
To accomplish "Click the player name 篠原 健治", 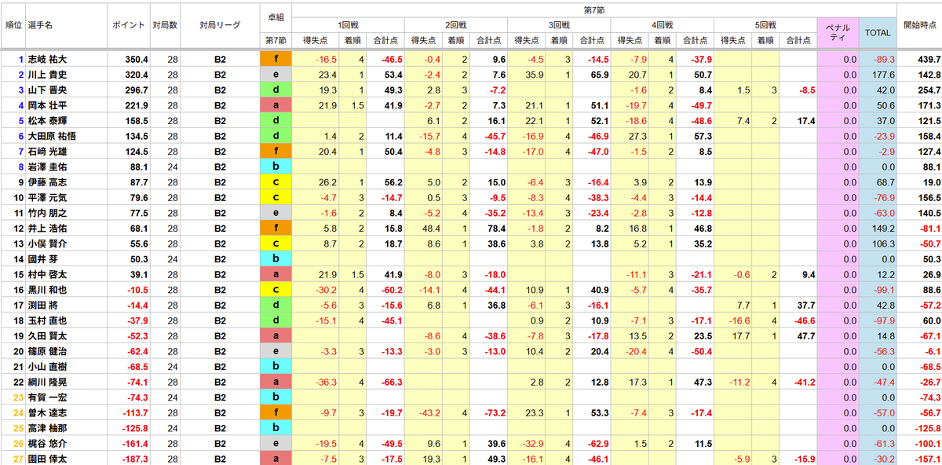I will [x=47, y=351].
